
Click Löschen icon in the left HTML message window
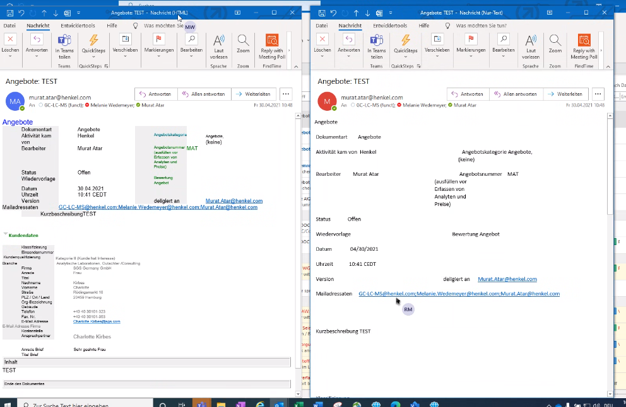pyautogui.click(x=10, y=39)
